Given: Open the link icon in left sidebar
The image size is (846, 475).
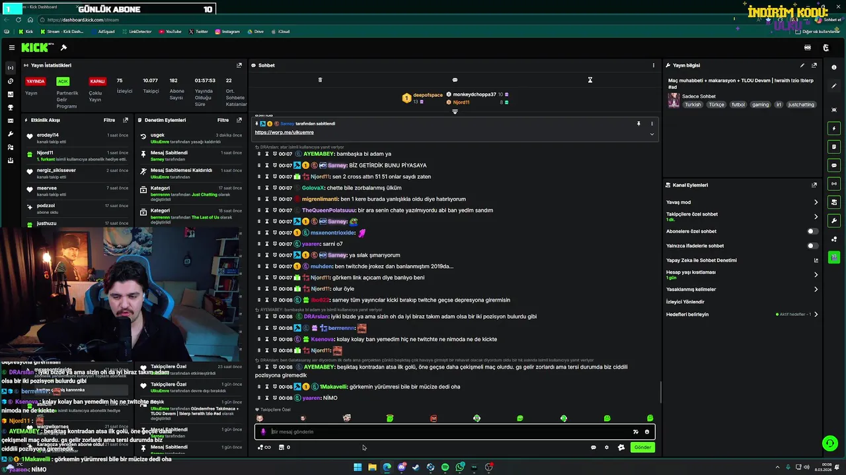Looking at the screenshot, I should [10, 81].
